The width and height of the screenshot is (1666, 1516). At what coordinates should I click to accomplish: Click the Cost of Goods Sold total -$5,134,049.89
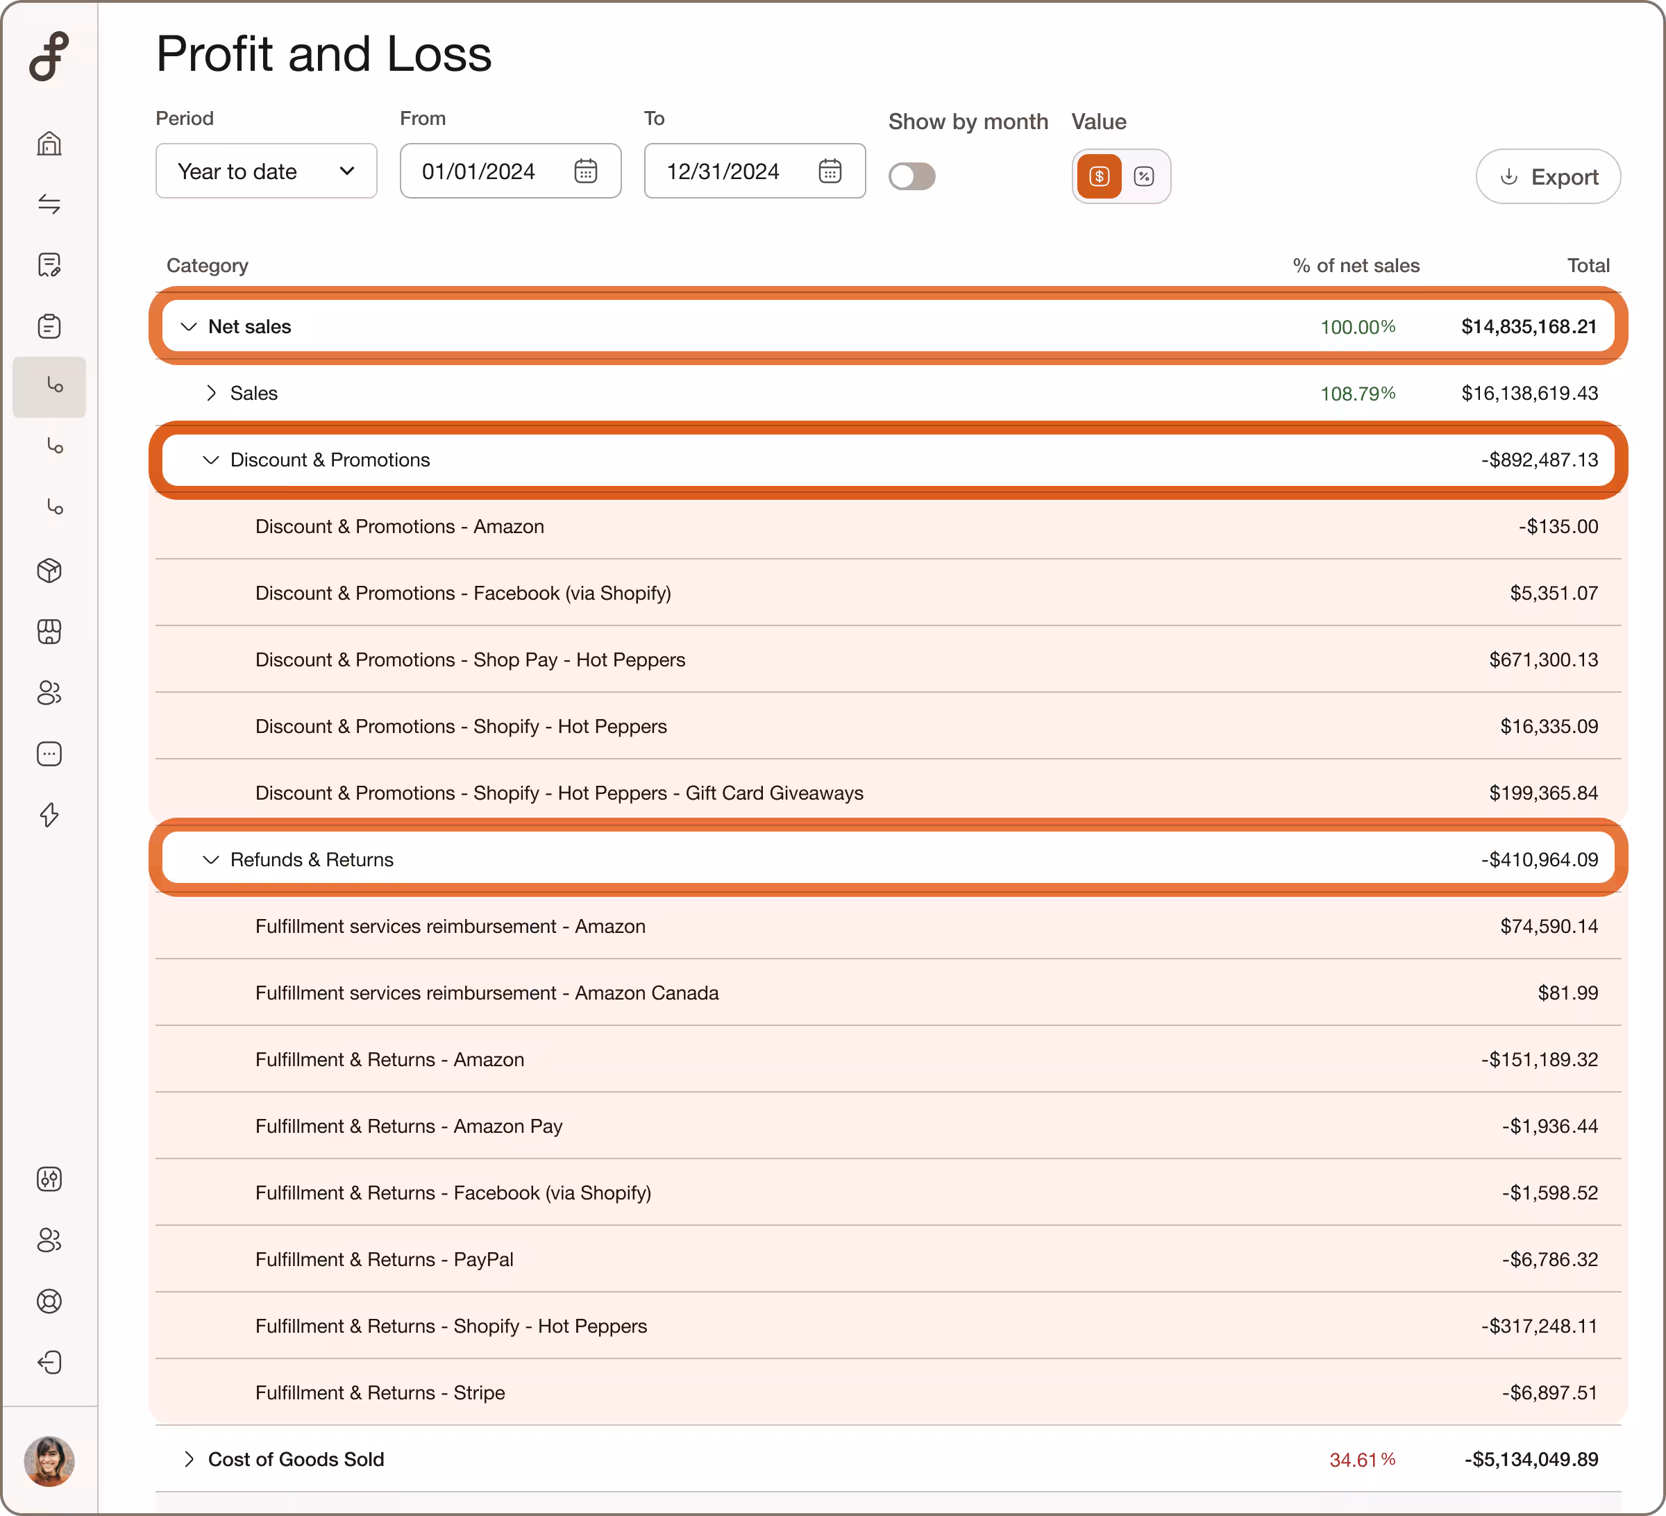click(x=1531, y=1460)
